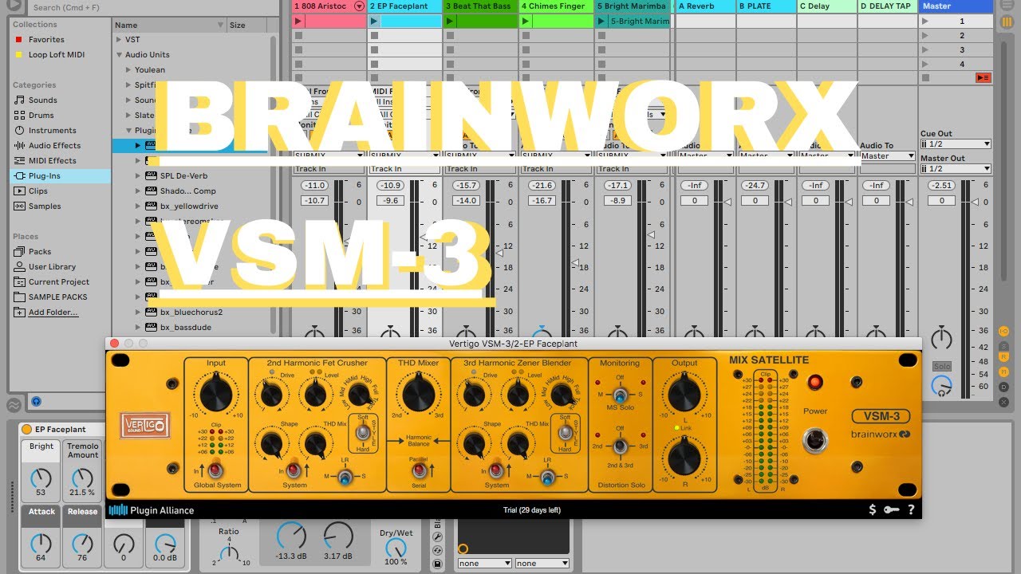
Task: Open D DELAY TAP Audio To dropdown
Action: coord(886,156)
